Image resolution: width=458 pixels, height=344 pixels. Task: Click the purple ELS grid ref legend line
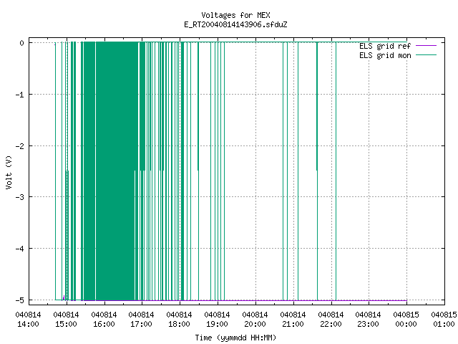[x=427, y=46]
